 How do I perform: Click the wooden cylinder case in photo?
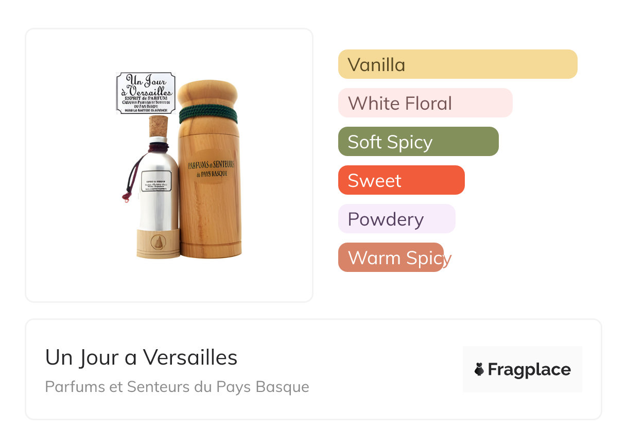(x=210, y=206)
